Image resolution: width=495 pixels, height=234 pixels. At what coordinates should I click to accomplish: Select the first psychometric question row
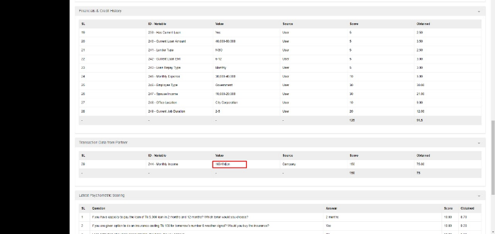coord(280,217)
